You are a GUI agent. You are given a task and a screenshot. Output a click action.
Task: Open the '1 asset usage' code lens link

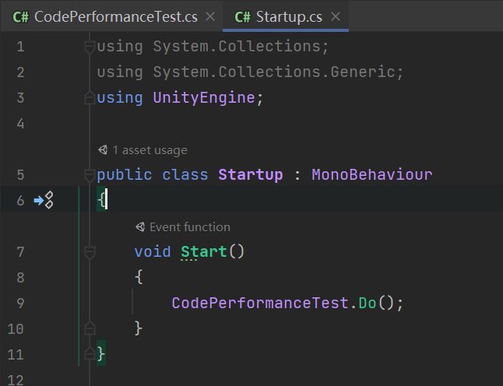pos(149,150)
